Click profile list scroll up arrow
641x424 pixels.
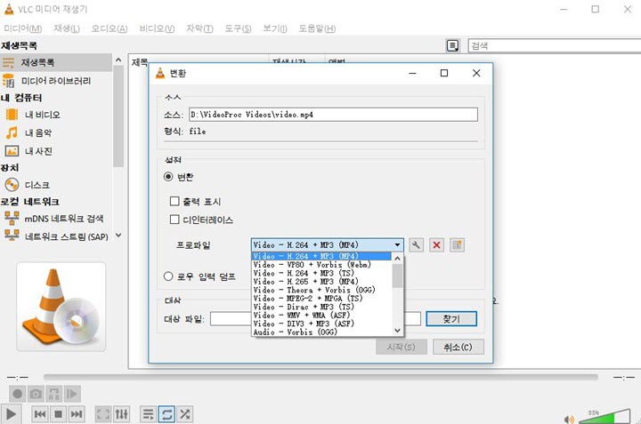[397, 259]
